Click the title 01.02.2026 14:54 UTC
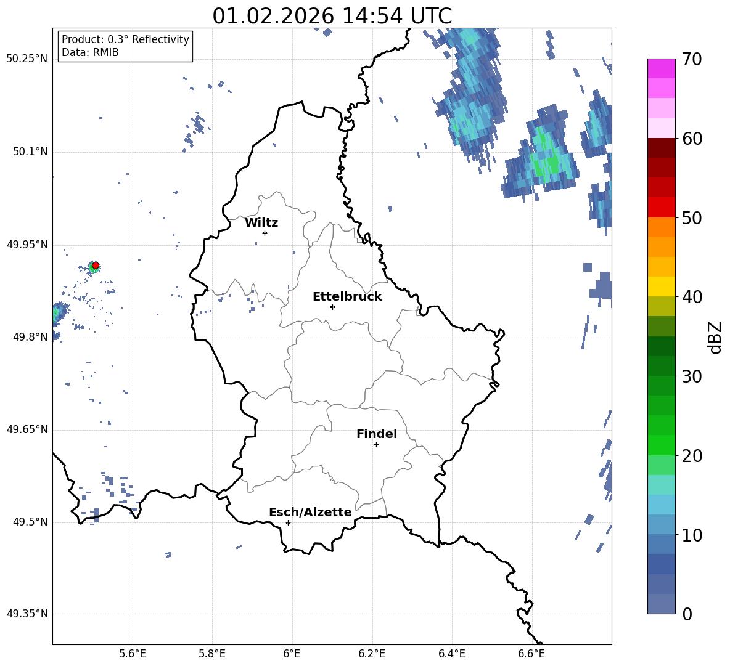This screenshot has height=666, width=730. coord(332,16)
